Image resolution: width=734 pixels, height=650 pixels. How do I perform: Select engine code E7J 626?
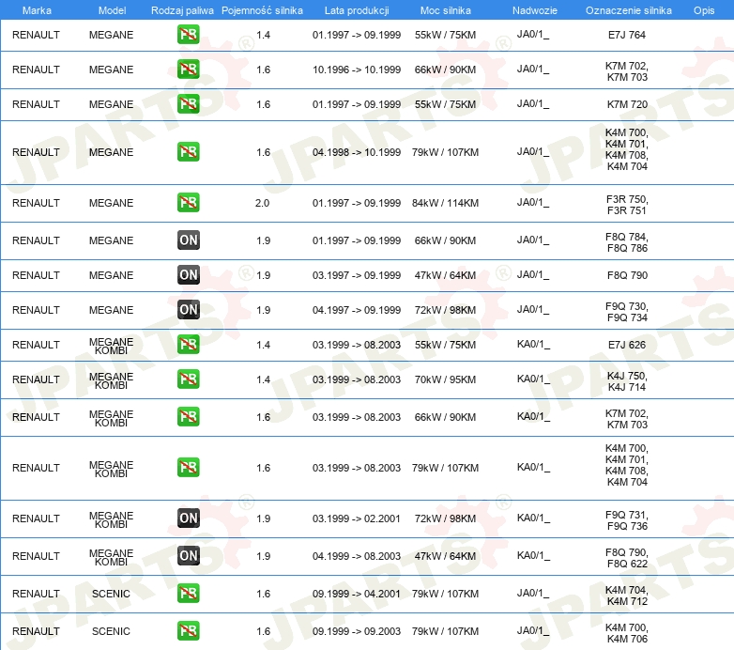[627, 345]
